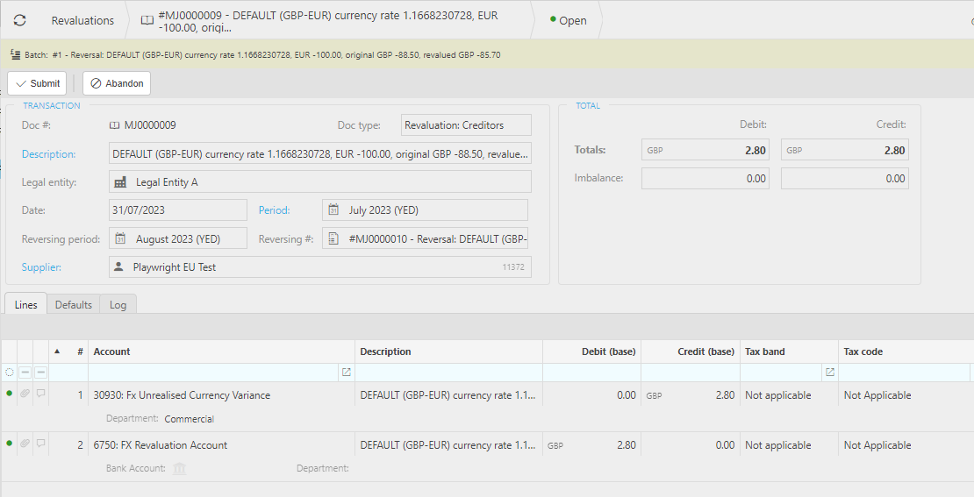This screenshot has height=497, width=974.
Task: Click the Bank Account icon on line 2
Action: [x=180, y=468]
